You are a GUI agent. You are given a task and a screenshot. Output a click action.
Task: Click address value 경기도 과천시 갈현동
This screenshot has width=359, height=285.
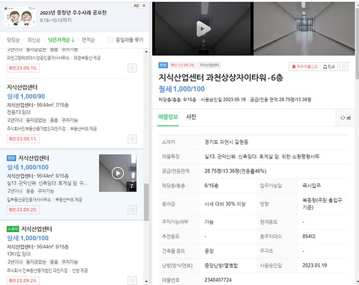point(227,142)
